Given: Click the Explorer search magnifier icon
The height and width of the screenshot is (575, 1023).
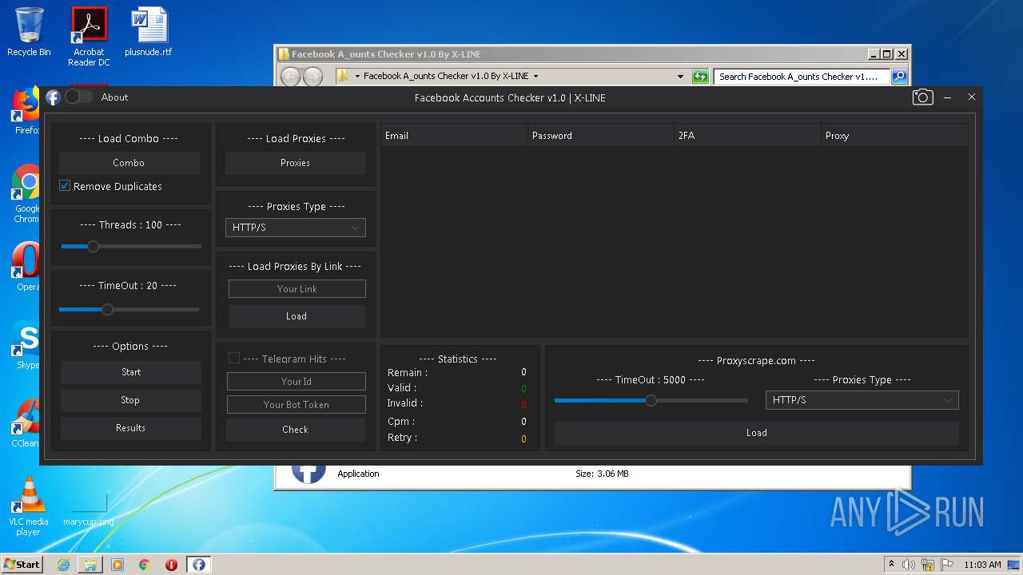Looking at the screenshot, I should [899, 77].
